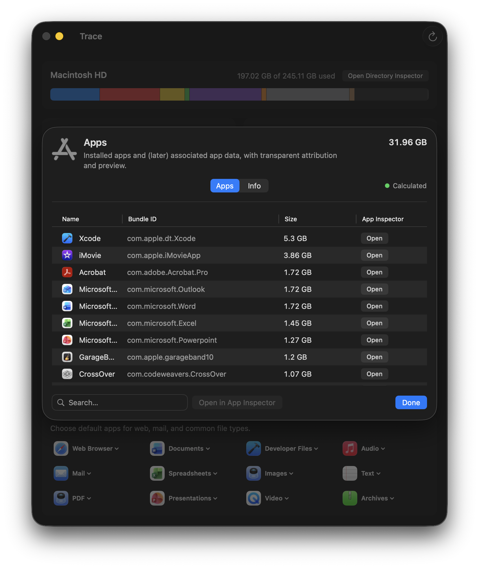The image size is (479, 568).
Task: Click the Xcode hammer app icon
Action: pyautogui.click(x=67, y=238)
